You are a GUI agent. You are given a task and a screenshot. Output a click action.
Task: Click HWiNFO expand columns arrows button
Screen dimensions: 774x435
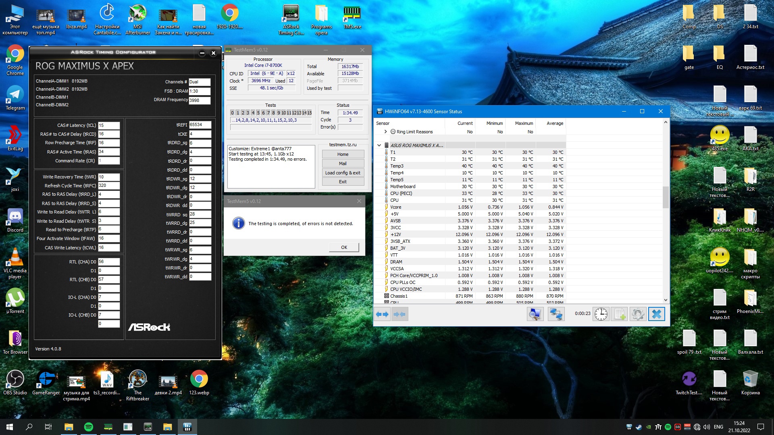(x=382, y=314)
